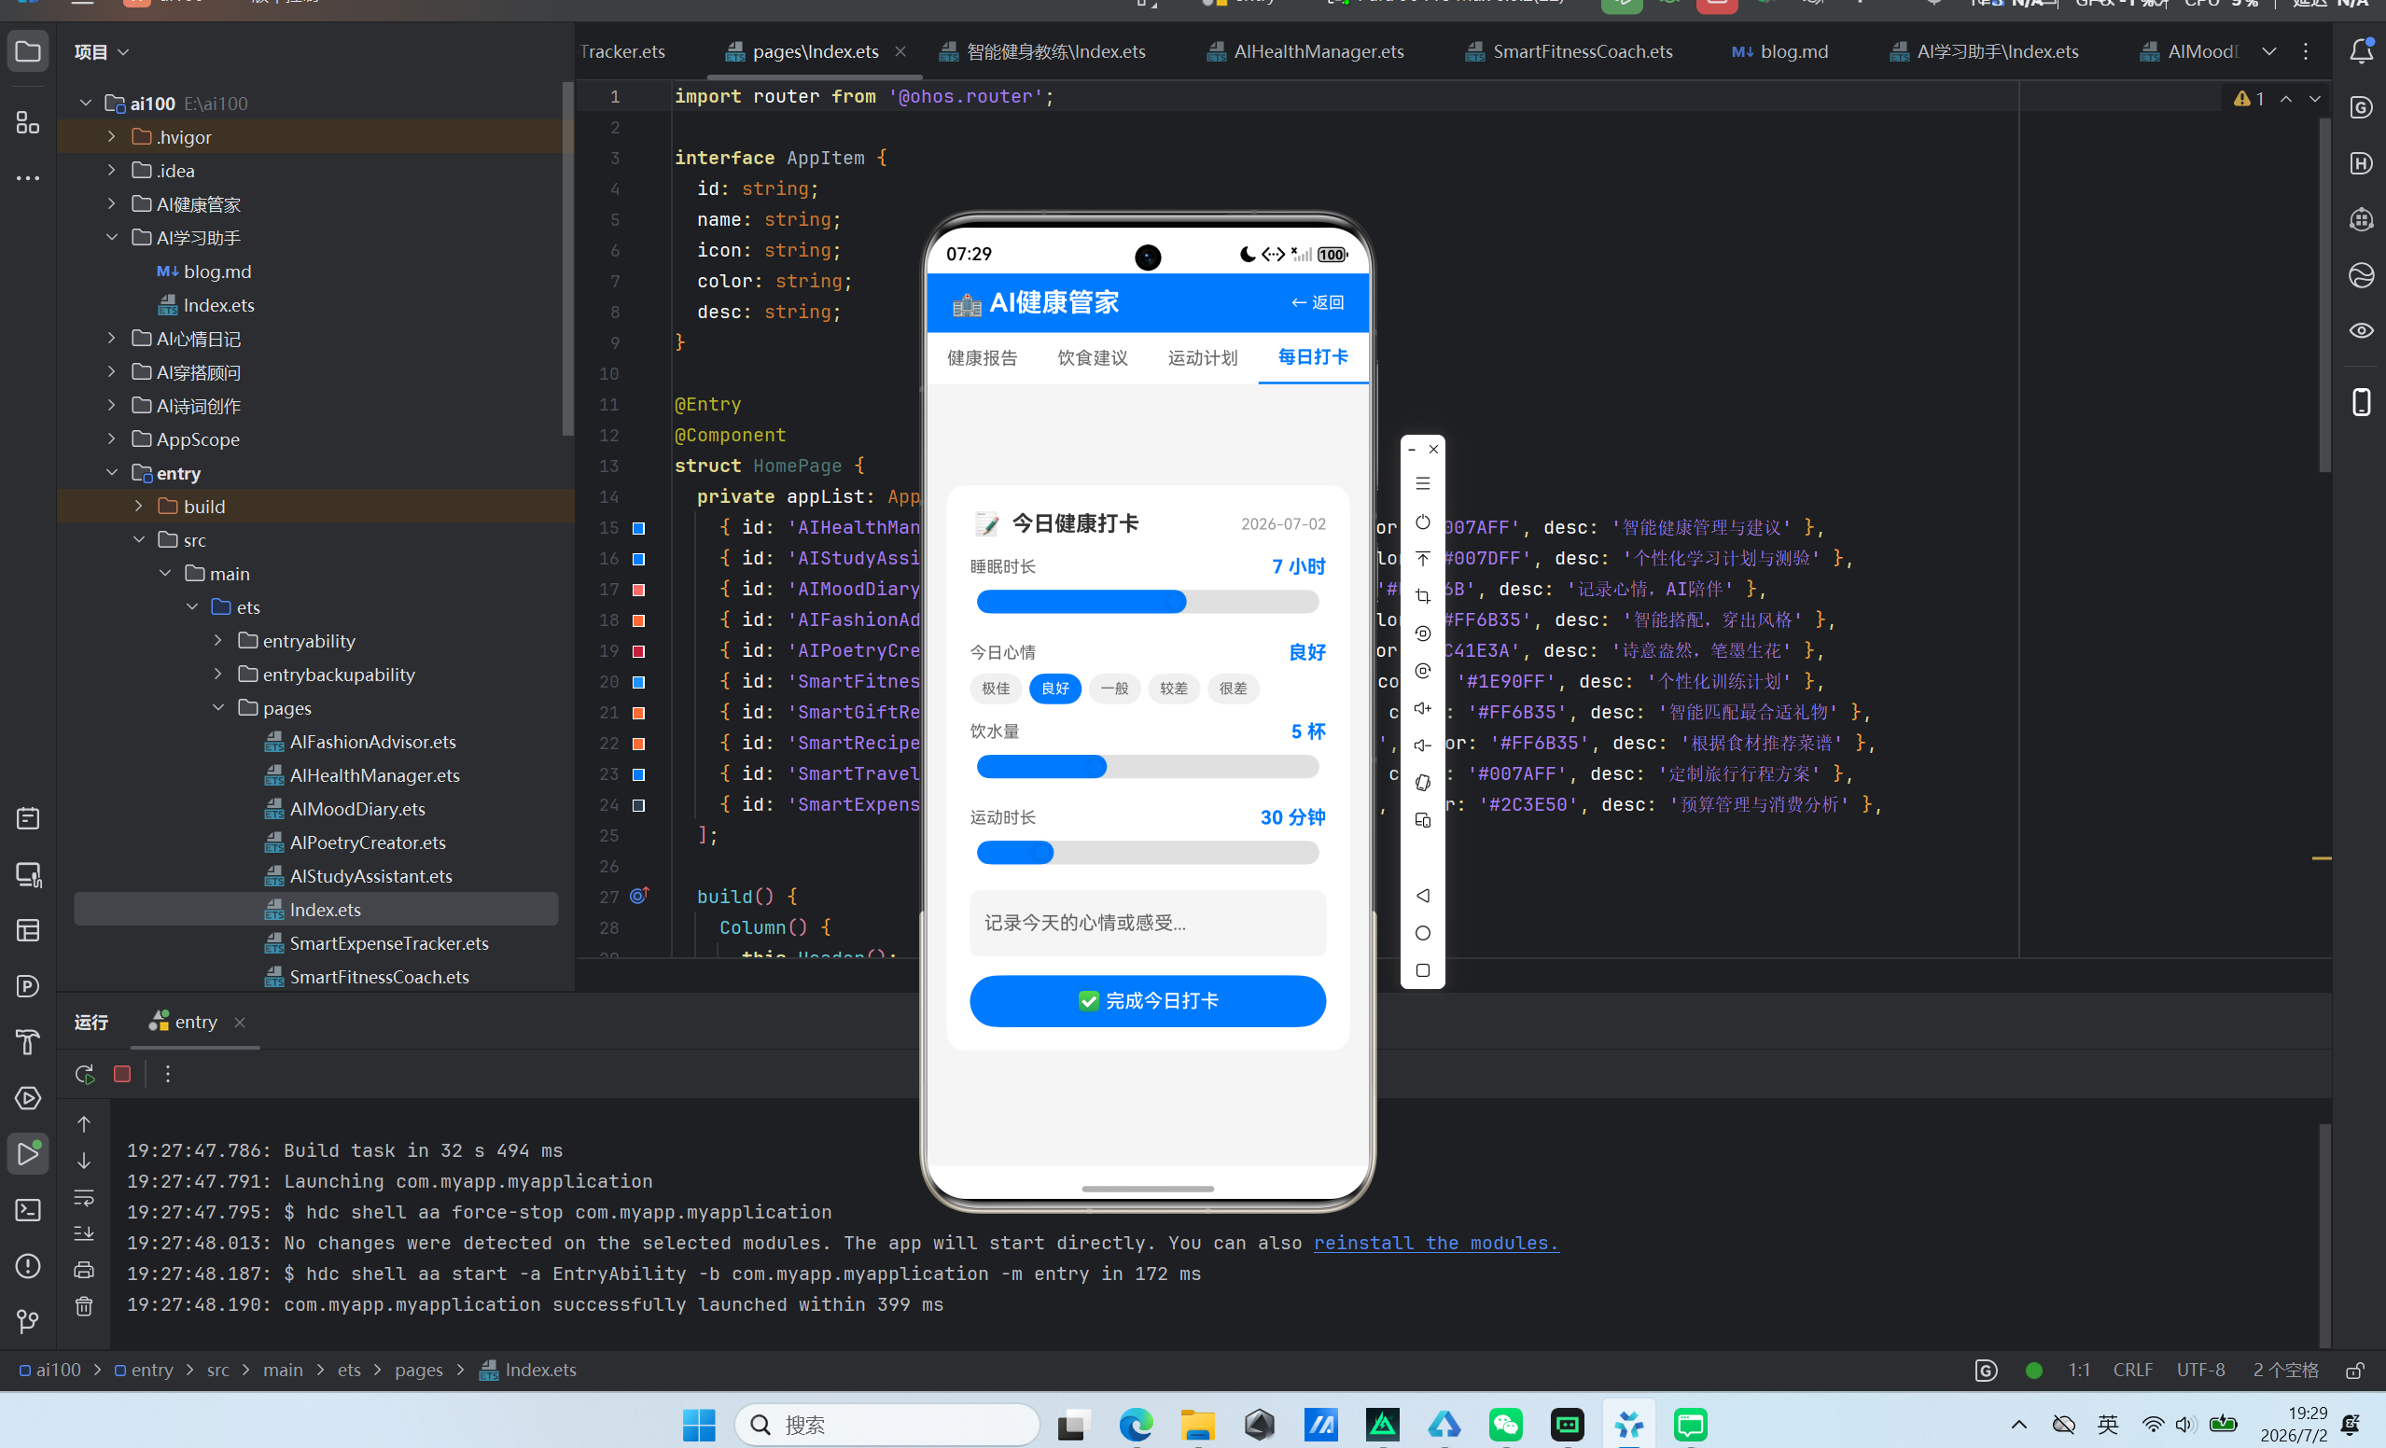Adjust the 睡眠时长 slider
Viewport: 2386px width, 1448px height.
point(1148,602)
